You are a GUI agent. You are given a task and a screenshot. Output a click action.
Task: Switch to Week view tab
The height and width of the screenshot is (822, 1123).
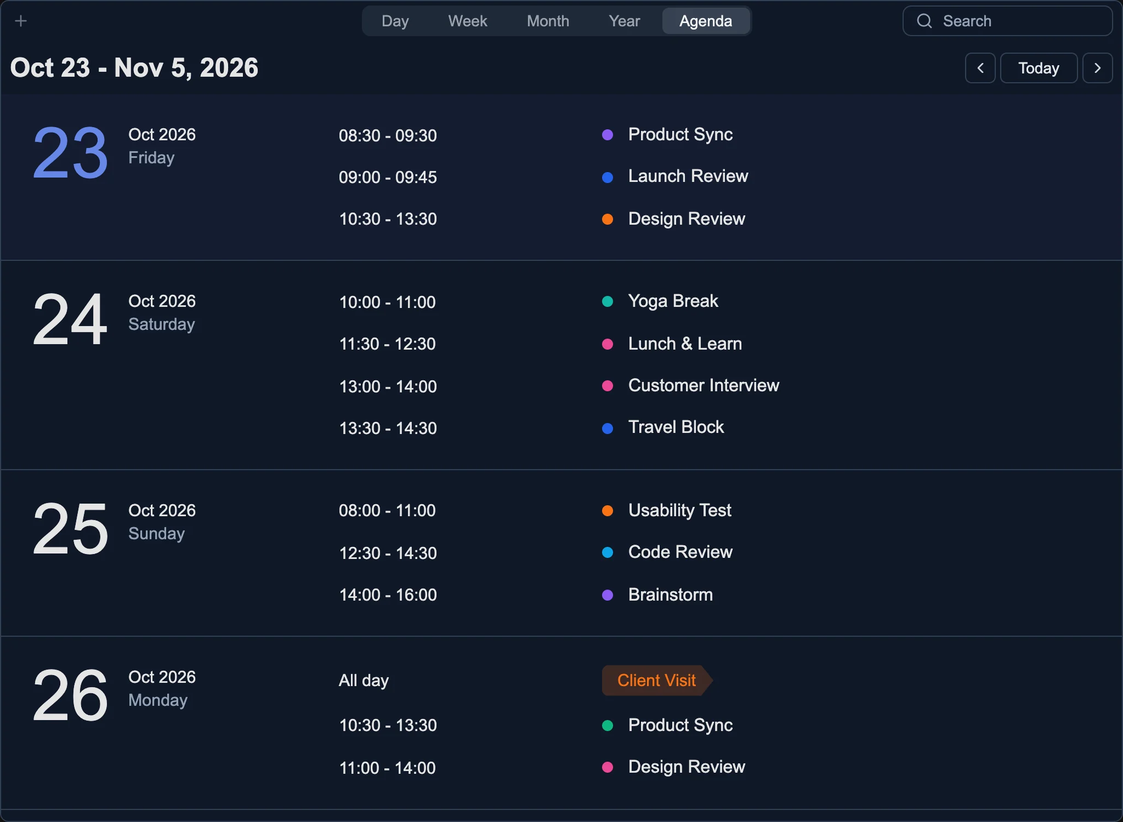click(468, 21)
